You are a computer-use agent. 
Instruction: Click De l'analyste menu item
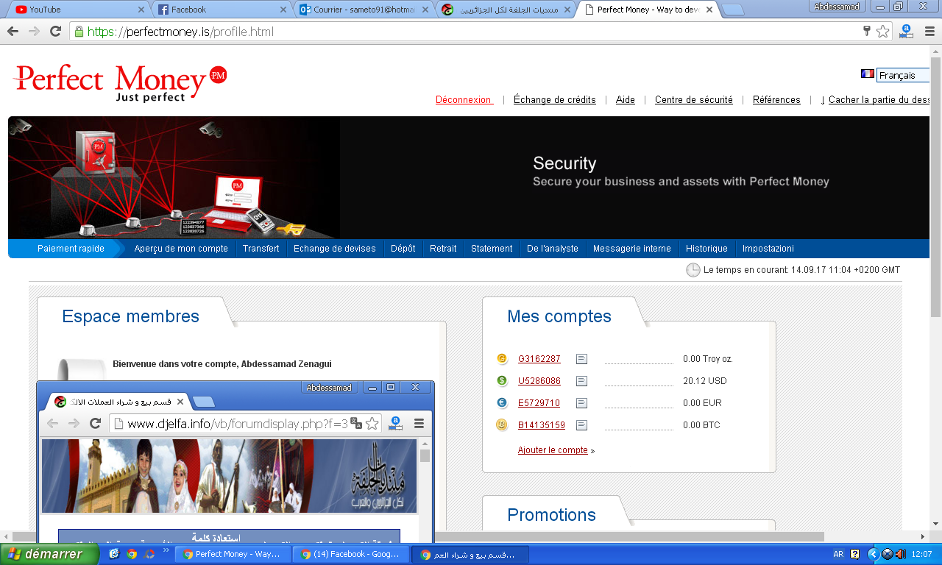tap(553, 249)
